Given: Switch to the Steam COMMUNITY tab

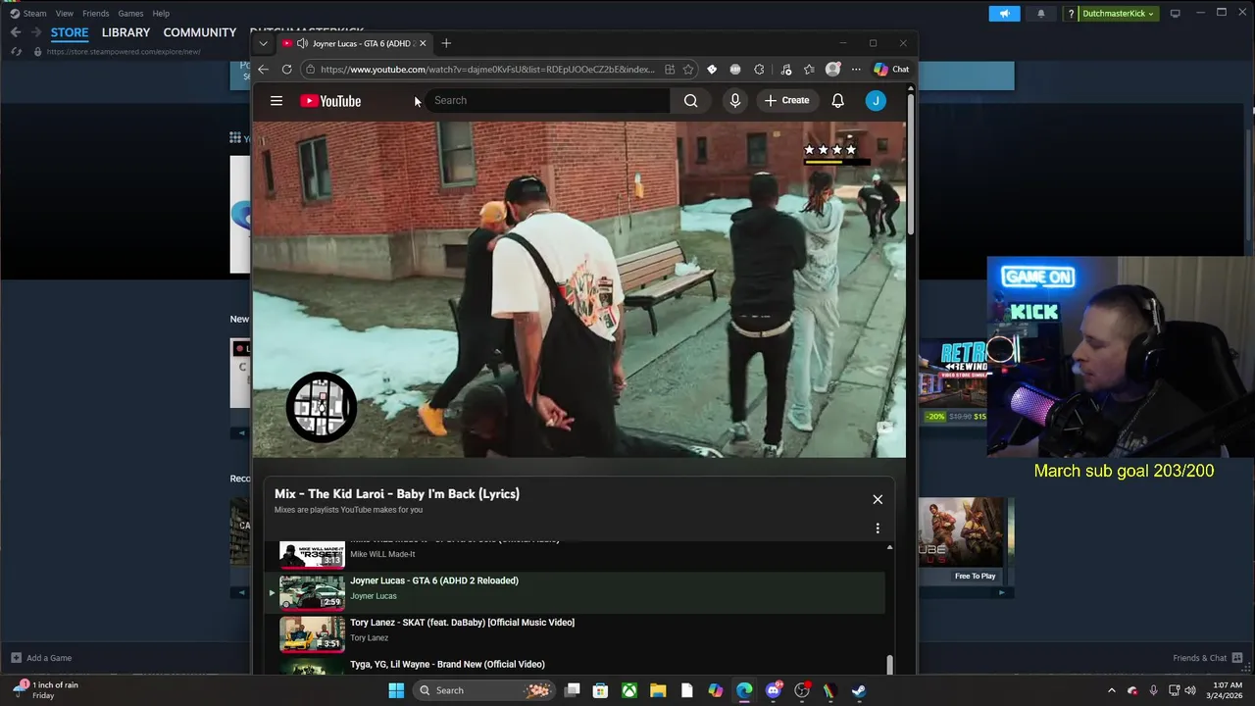Looking at the screenshot, I should click(200, 32).
